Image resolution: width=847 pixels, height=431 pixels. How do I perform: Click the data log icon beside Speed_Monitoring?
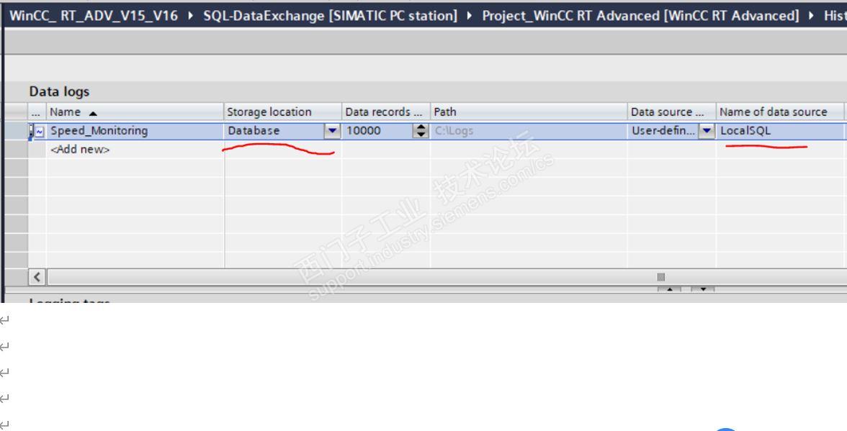click(x=39, y=131)
